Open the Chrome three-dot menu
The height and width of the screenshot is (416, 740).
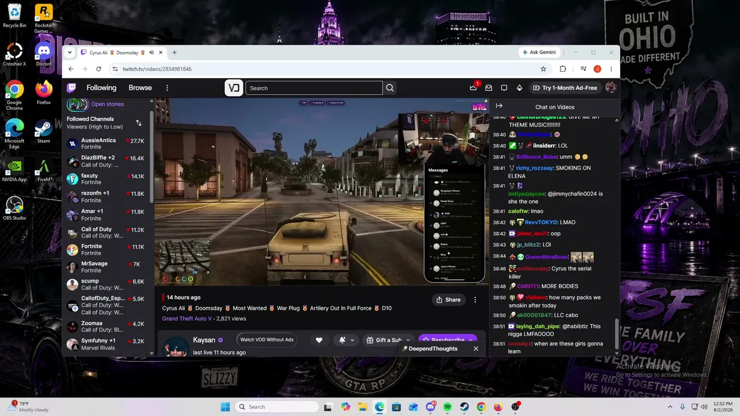[x=611, y=69]
